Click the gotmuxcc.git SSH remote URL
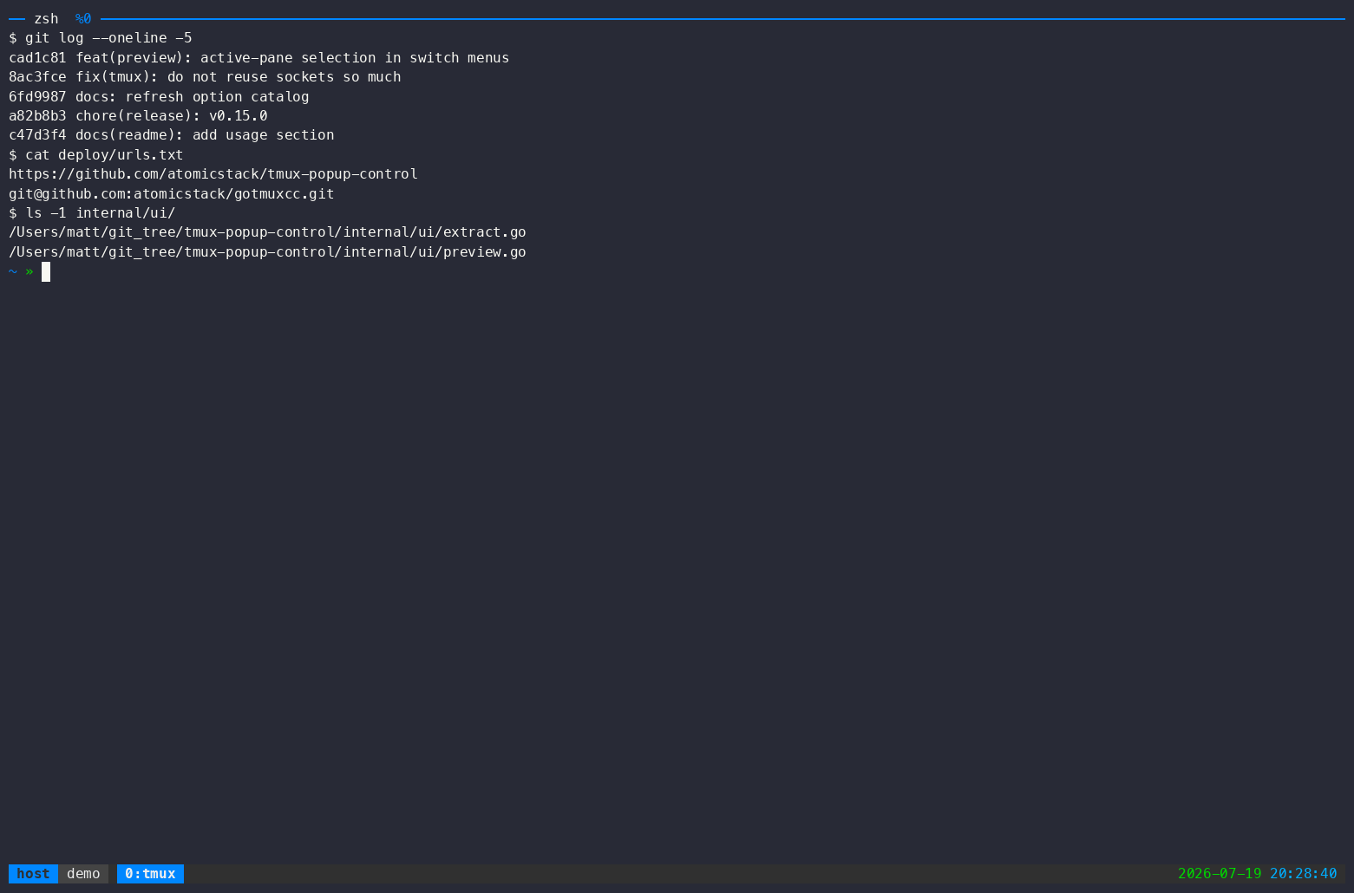 (172, 194)
